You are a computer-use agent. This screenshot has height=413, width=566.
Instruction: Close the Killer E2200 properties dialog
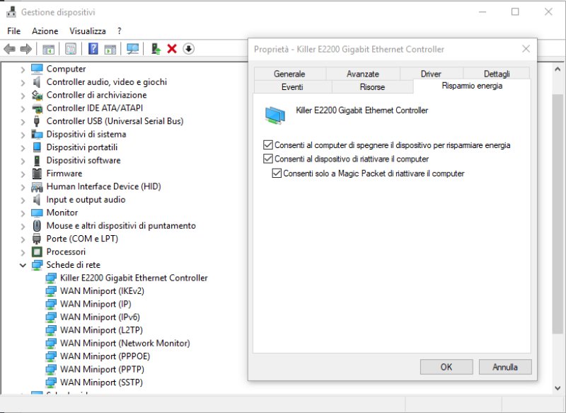pos(526,49)
